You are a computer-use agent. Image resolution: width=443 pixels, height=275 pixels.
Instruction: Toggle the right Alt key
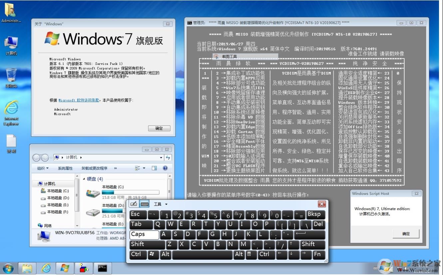coord(239,254)
